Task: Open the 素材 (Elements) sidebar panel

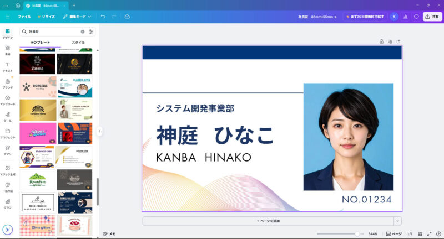Action: click(x=8, y=50)
